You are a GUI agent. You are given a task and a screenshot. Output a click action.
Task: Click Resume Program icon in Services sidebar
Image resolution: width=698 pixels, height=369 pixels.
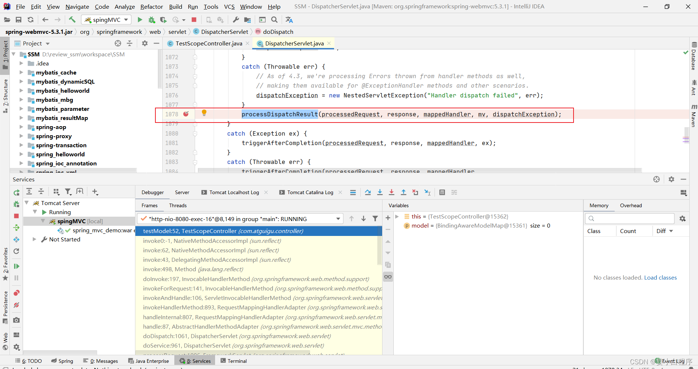16,266
